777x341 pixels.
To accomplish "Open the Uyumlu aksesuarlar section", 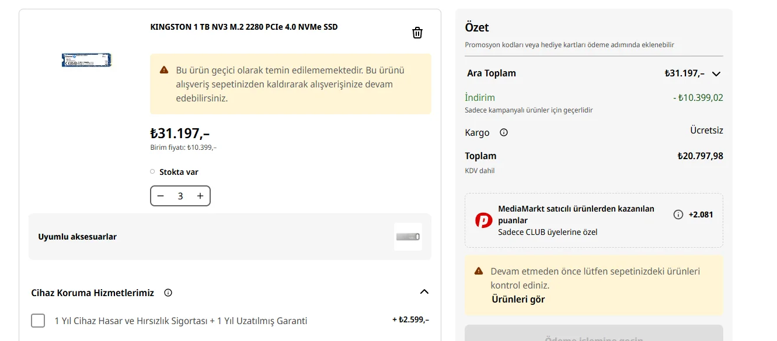I will click(x=230, y=237).
